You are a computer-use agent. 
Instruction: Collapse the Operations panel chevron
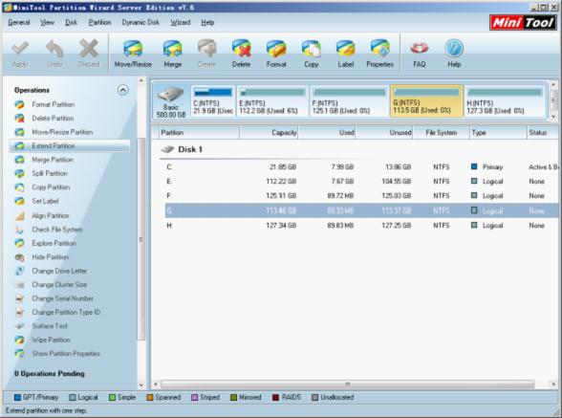tap(123, 90)
